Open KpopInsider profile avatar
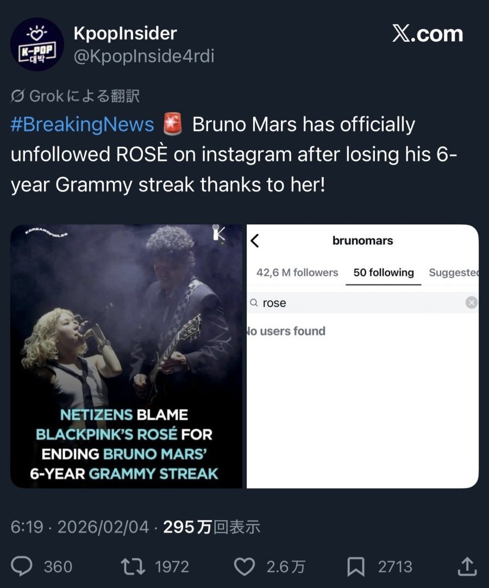 (37, 45)
